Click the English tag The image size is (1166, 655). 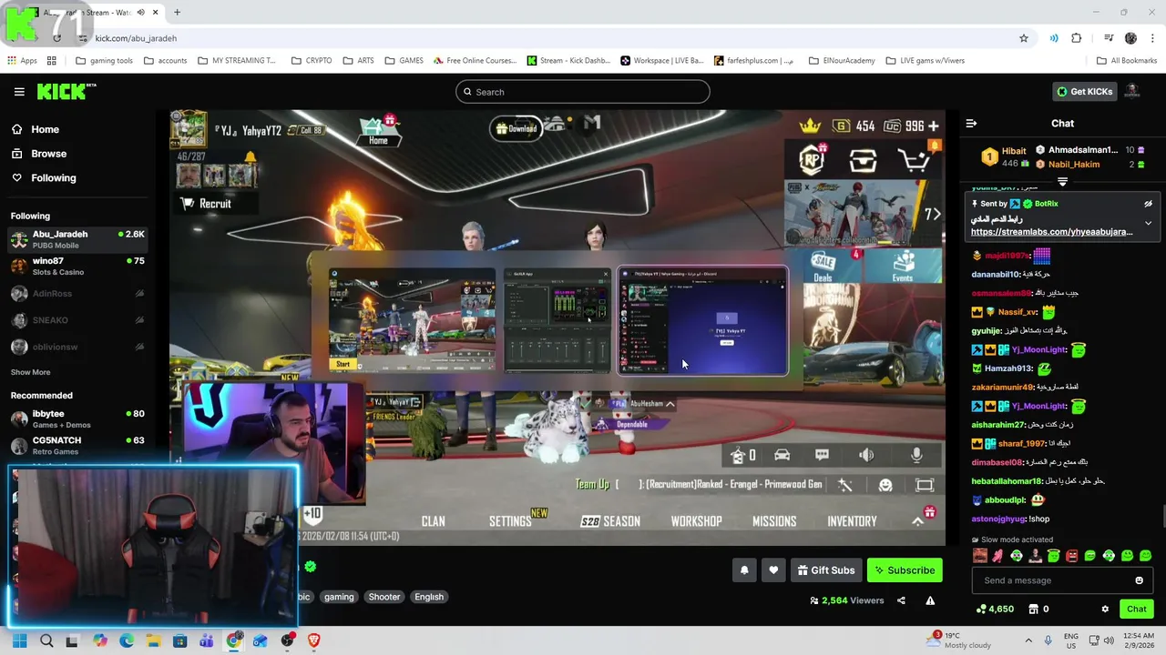[x=429, y=597]
